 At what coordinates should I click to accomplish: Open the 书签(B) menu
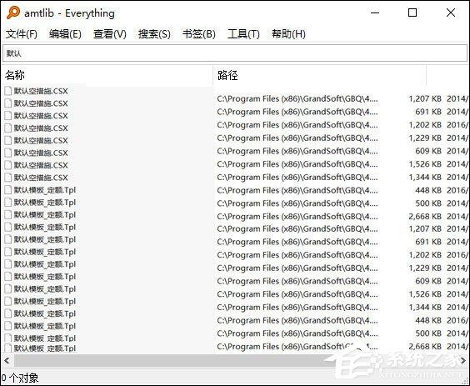coord(199,34)
